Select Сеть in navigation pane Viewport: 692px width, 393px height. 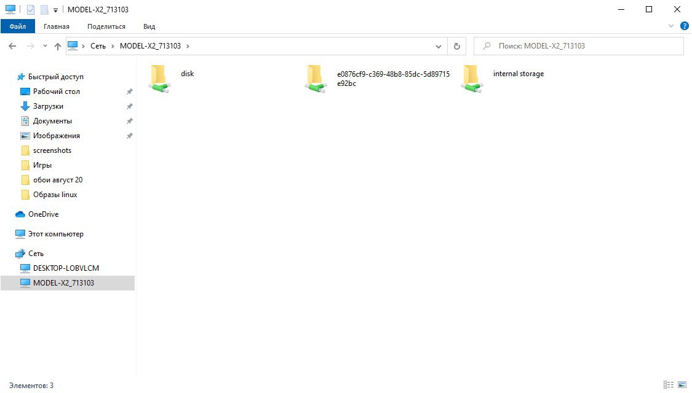click(x=36, y=254)
